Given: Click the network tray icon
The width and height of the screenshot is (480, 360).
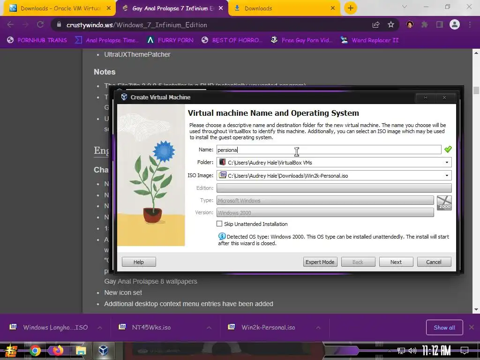Looking at the screenshot, I should (401, 351).
